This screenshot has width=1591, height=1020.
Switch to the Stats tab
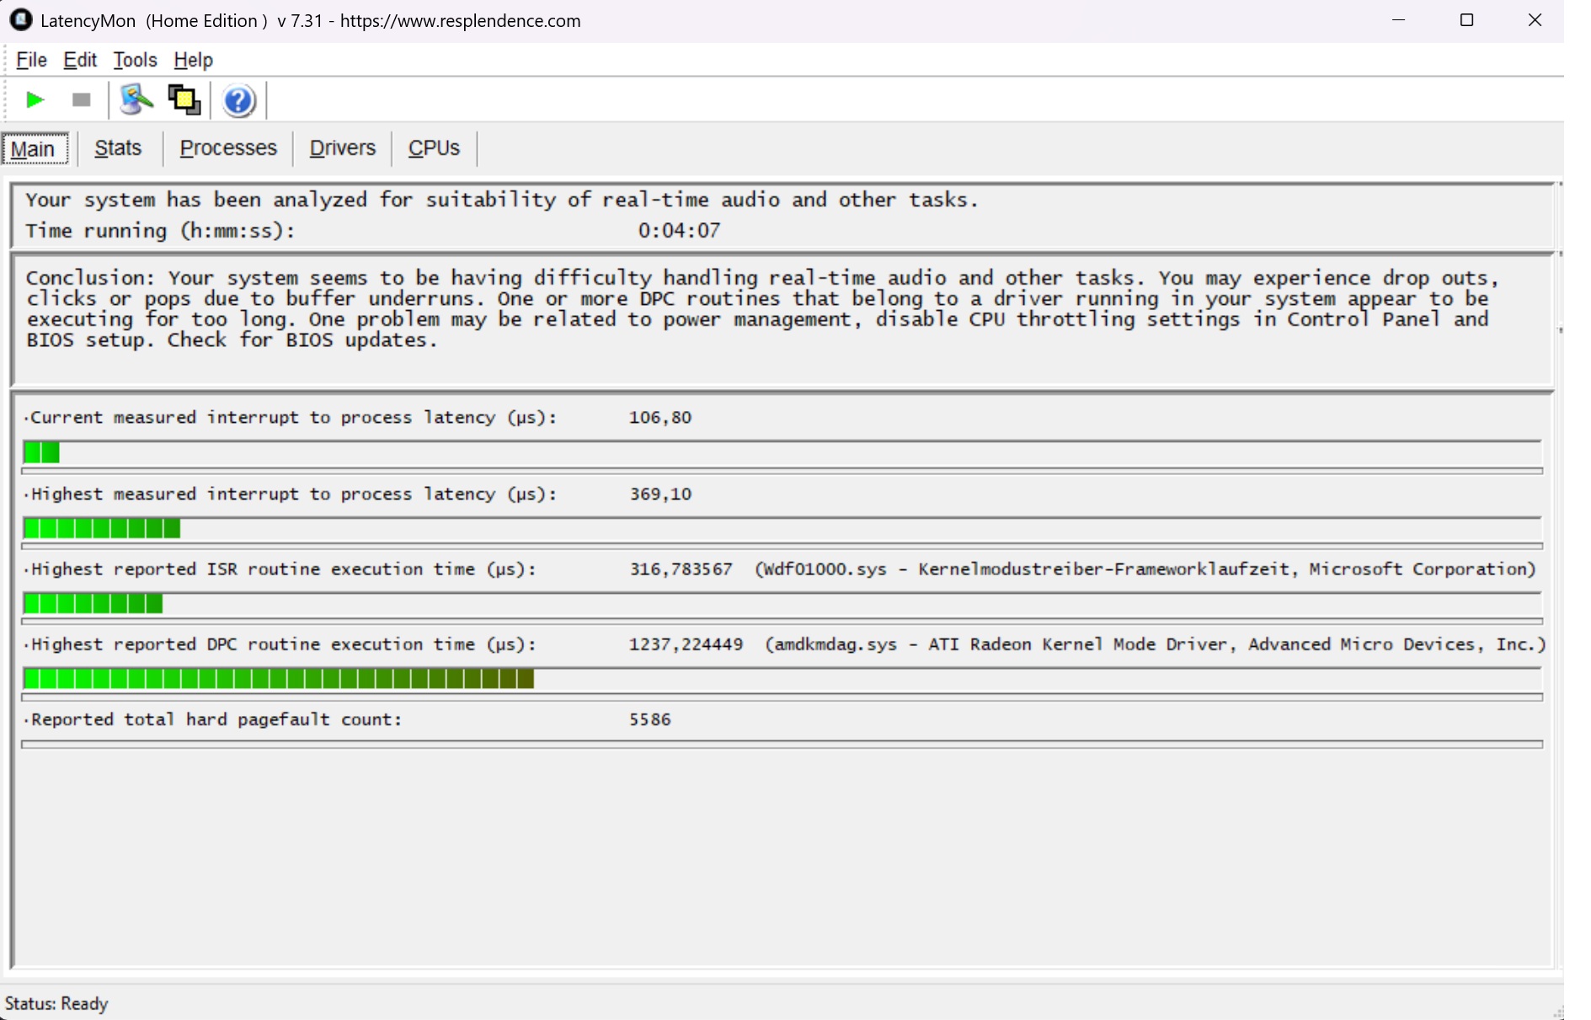pos(118,148)
